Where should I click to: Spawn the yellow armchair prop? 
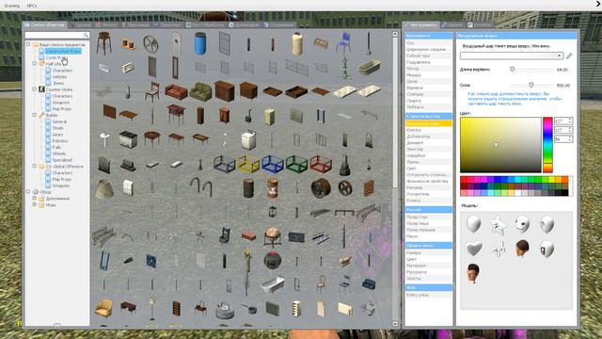click(103, 308)
